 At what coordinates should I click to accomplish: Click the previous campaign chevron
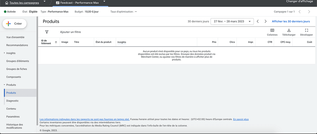tap(299, 12)
